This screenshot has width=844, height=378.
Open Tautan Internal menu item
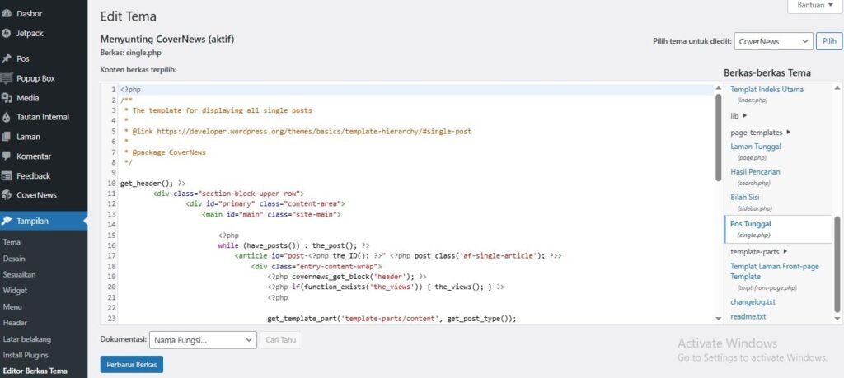(x=44, y=117)
